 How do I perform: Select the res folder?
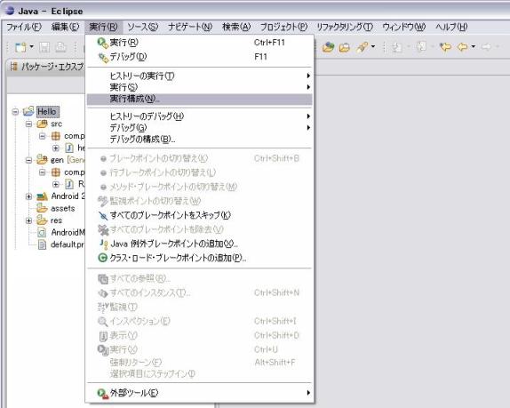[56, 220]
